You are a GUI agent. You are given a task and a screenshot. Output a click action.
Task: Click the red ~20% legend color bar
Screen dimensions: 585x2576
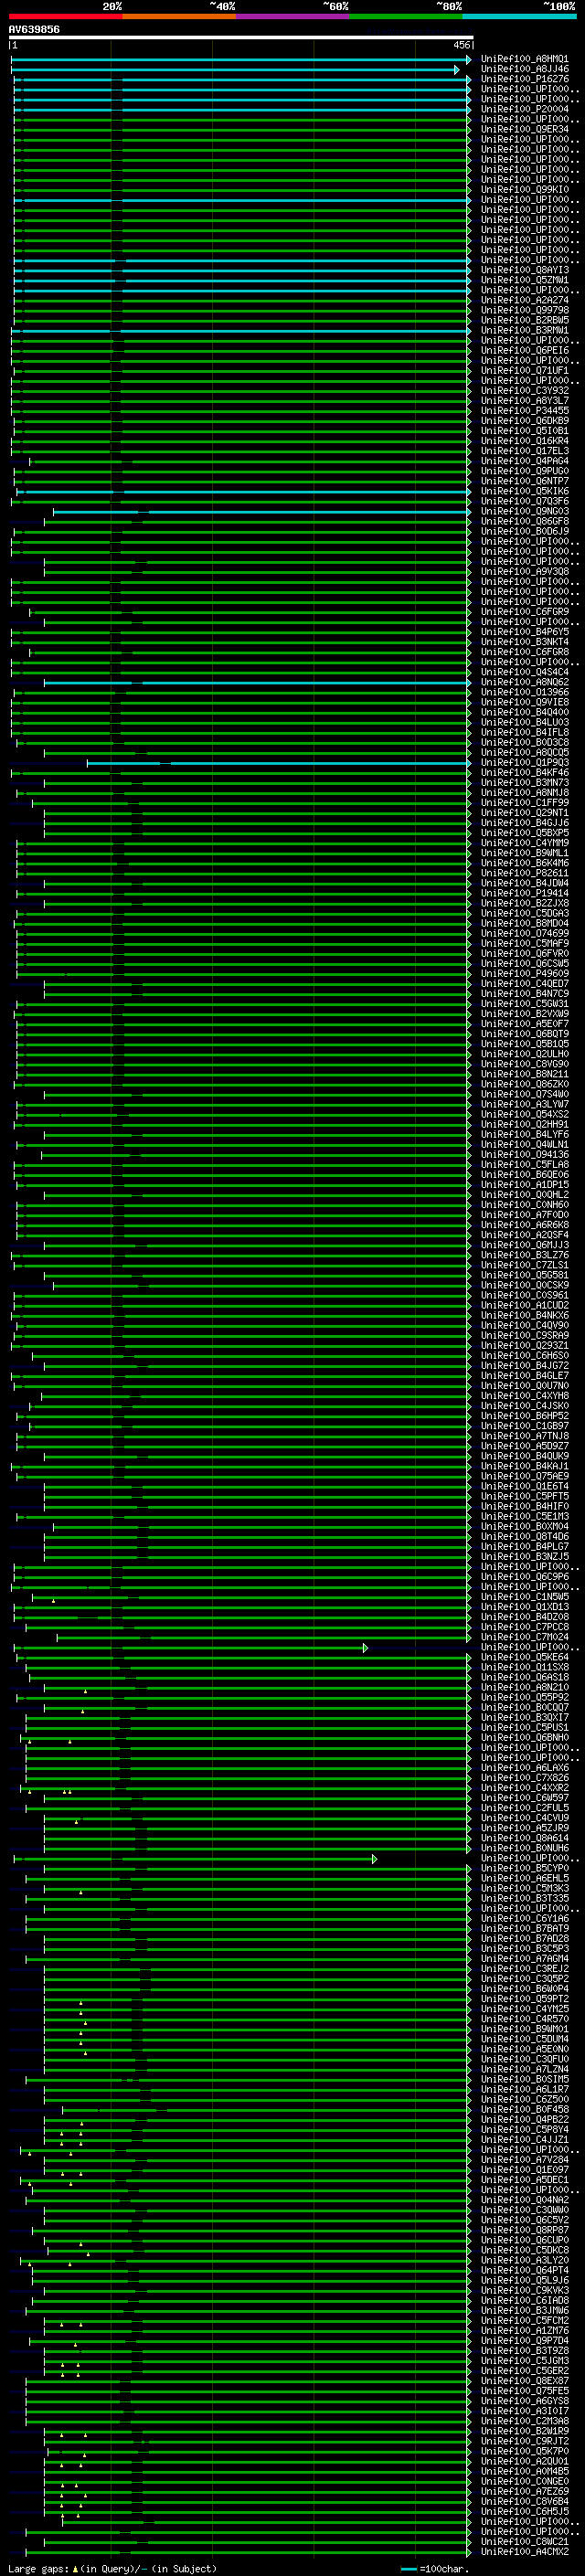(x=65, y=16)
